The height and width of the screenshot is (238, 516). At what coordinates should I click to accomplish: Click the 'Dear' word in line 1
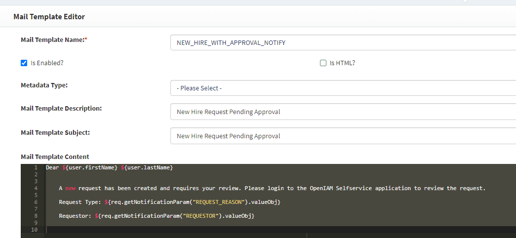click(x=52, y=168)
